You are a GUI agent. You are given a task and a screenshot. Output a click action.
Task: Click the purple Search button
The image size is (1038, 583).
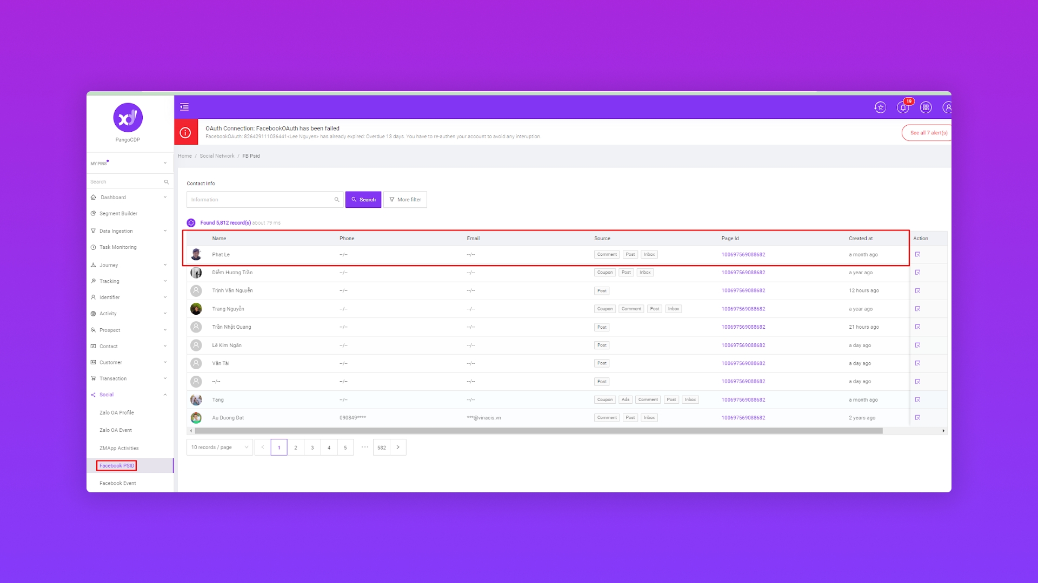pos(363,200)
